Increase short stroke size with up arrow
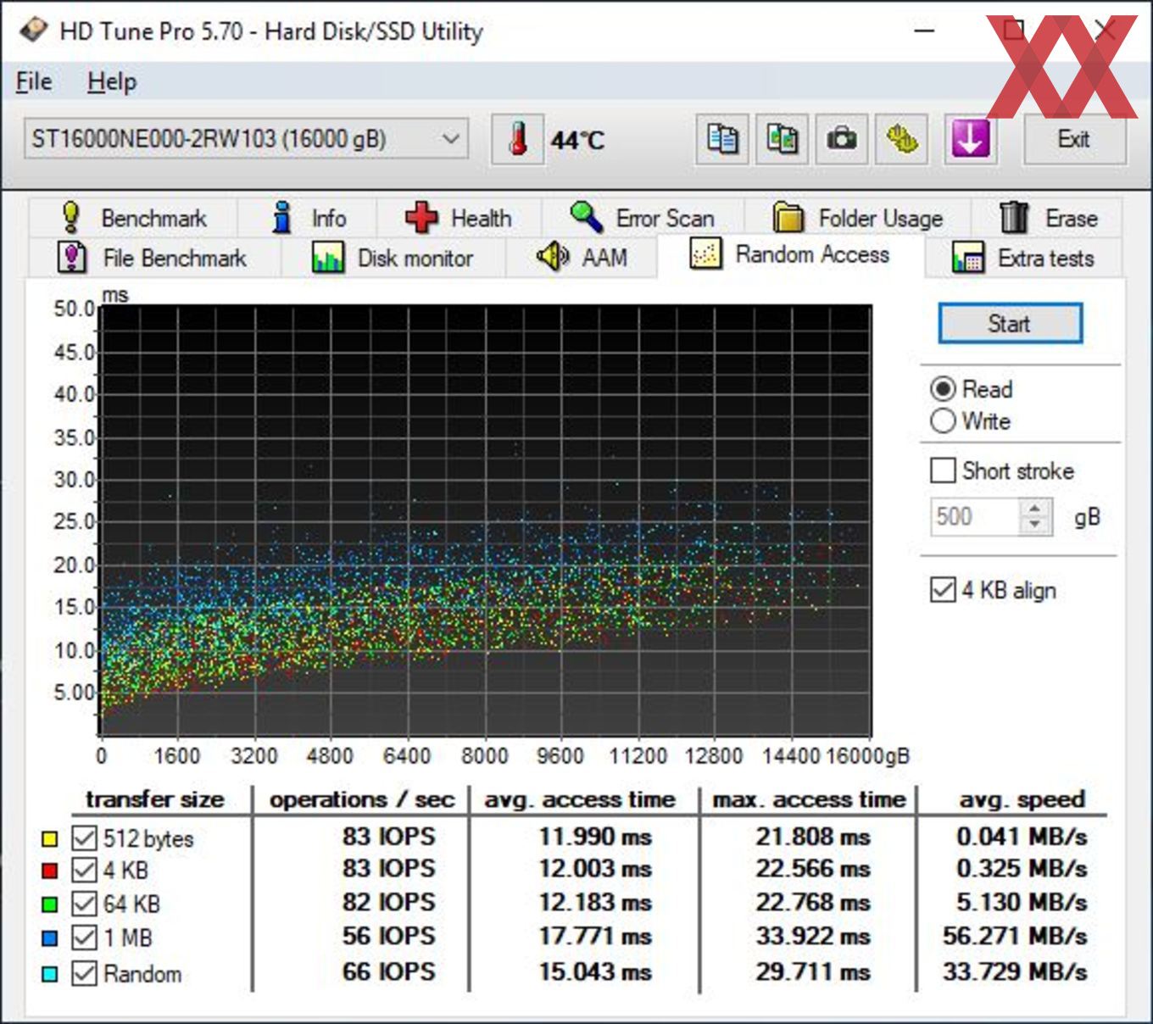 click(x=1034, y=508)
